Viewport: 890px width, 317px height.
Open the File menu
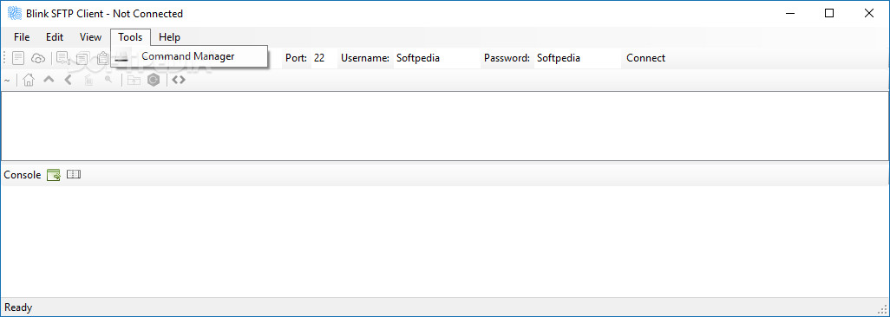(x=22, y=37)
